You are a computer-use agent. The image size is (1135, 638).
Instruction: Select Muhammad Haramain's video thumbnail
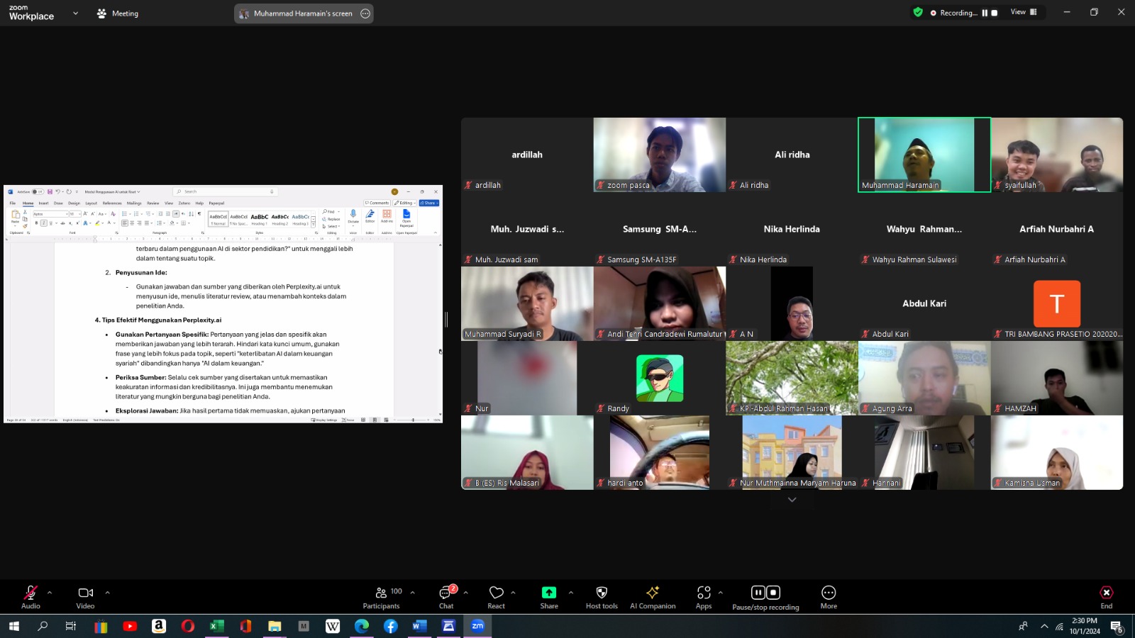click(924, 155)
